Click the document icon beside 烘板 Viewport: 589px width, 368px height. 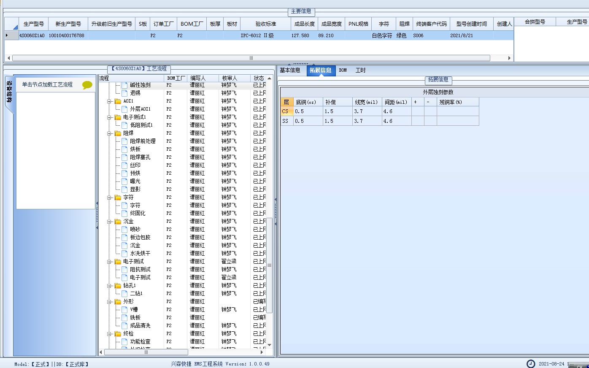[x=124, y=149]
